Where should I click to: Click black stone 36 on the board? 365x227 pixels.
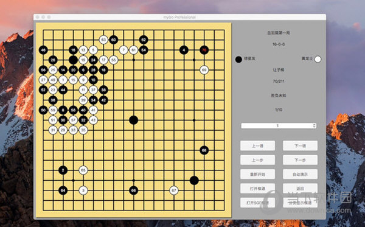pyautogui.click(x=53, y=100)
